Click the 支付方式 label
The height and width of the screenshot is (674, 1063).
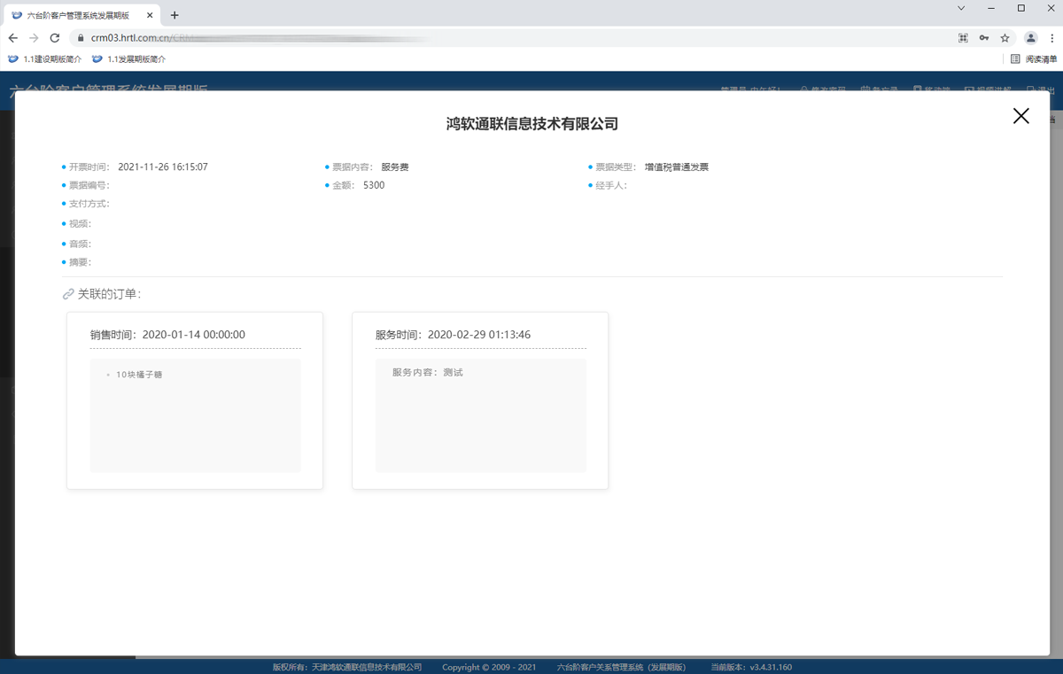(89, 205)
